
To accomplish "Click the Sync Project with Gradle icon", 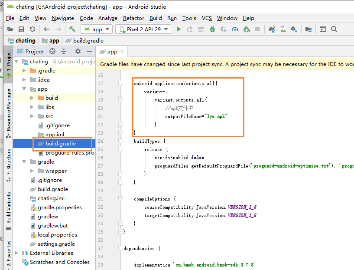I will tap(272, 29).
